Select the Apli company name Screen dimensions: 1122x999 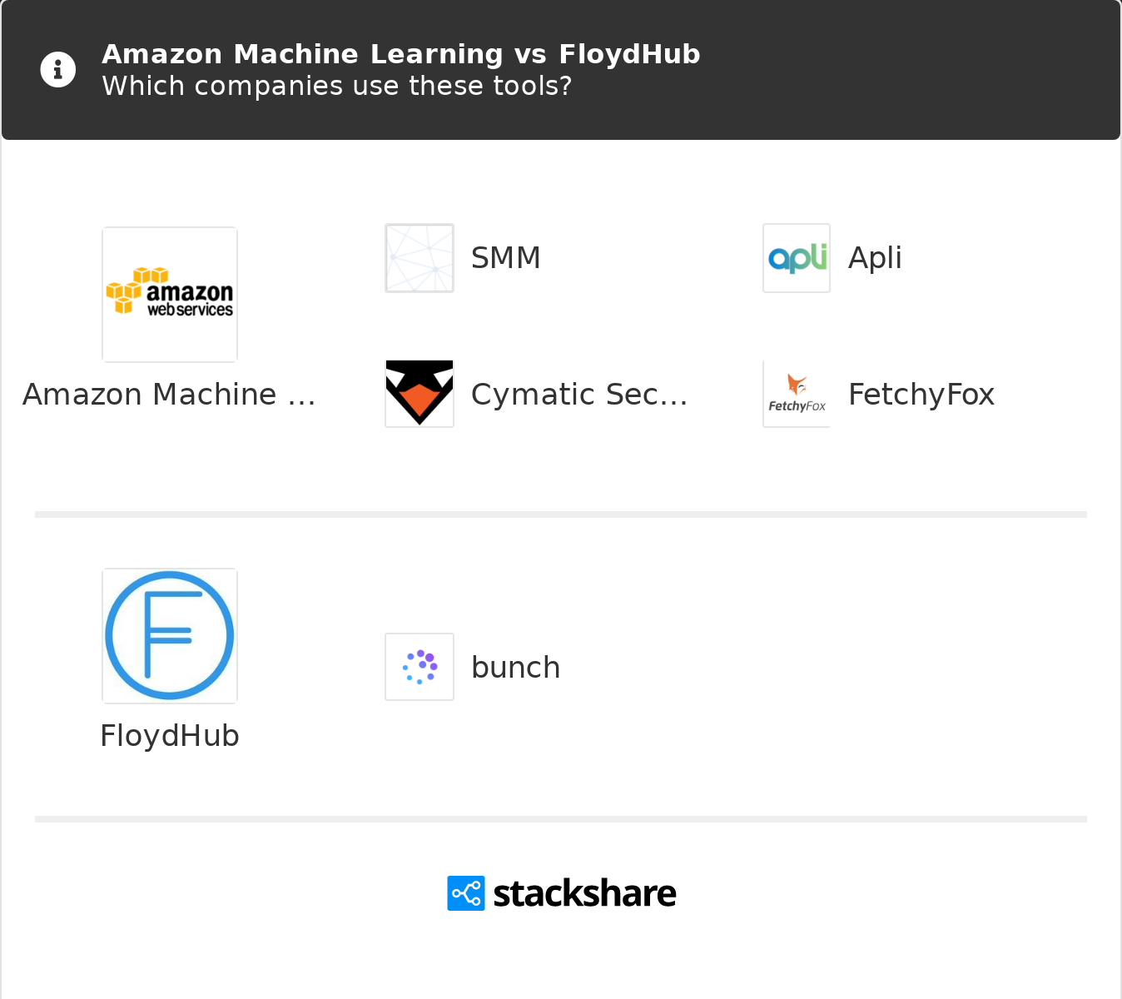(x=874, y=257)
